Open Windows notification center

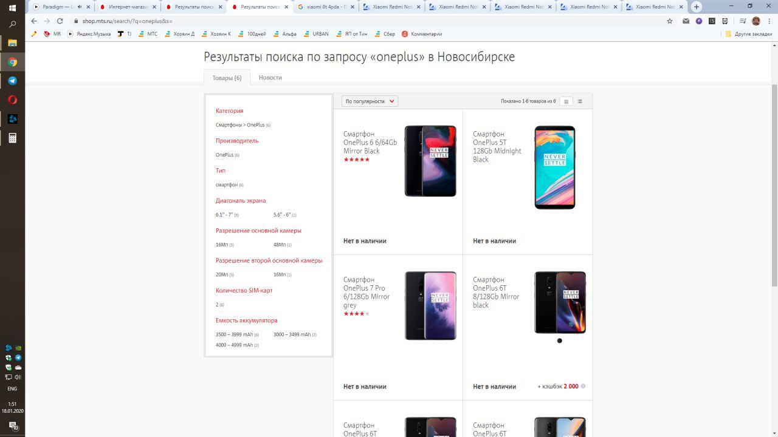(x=12, y=428)
